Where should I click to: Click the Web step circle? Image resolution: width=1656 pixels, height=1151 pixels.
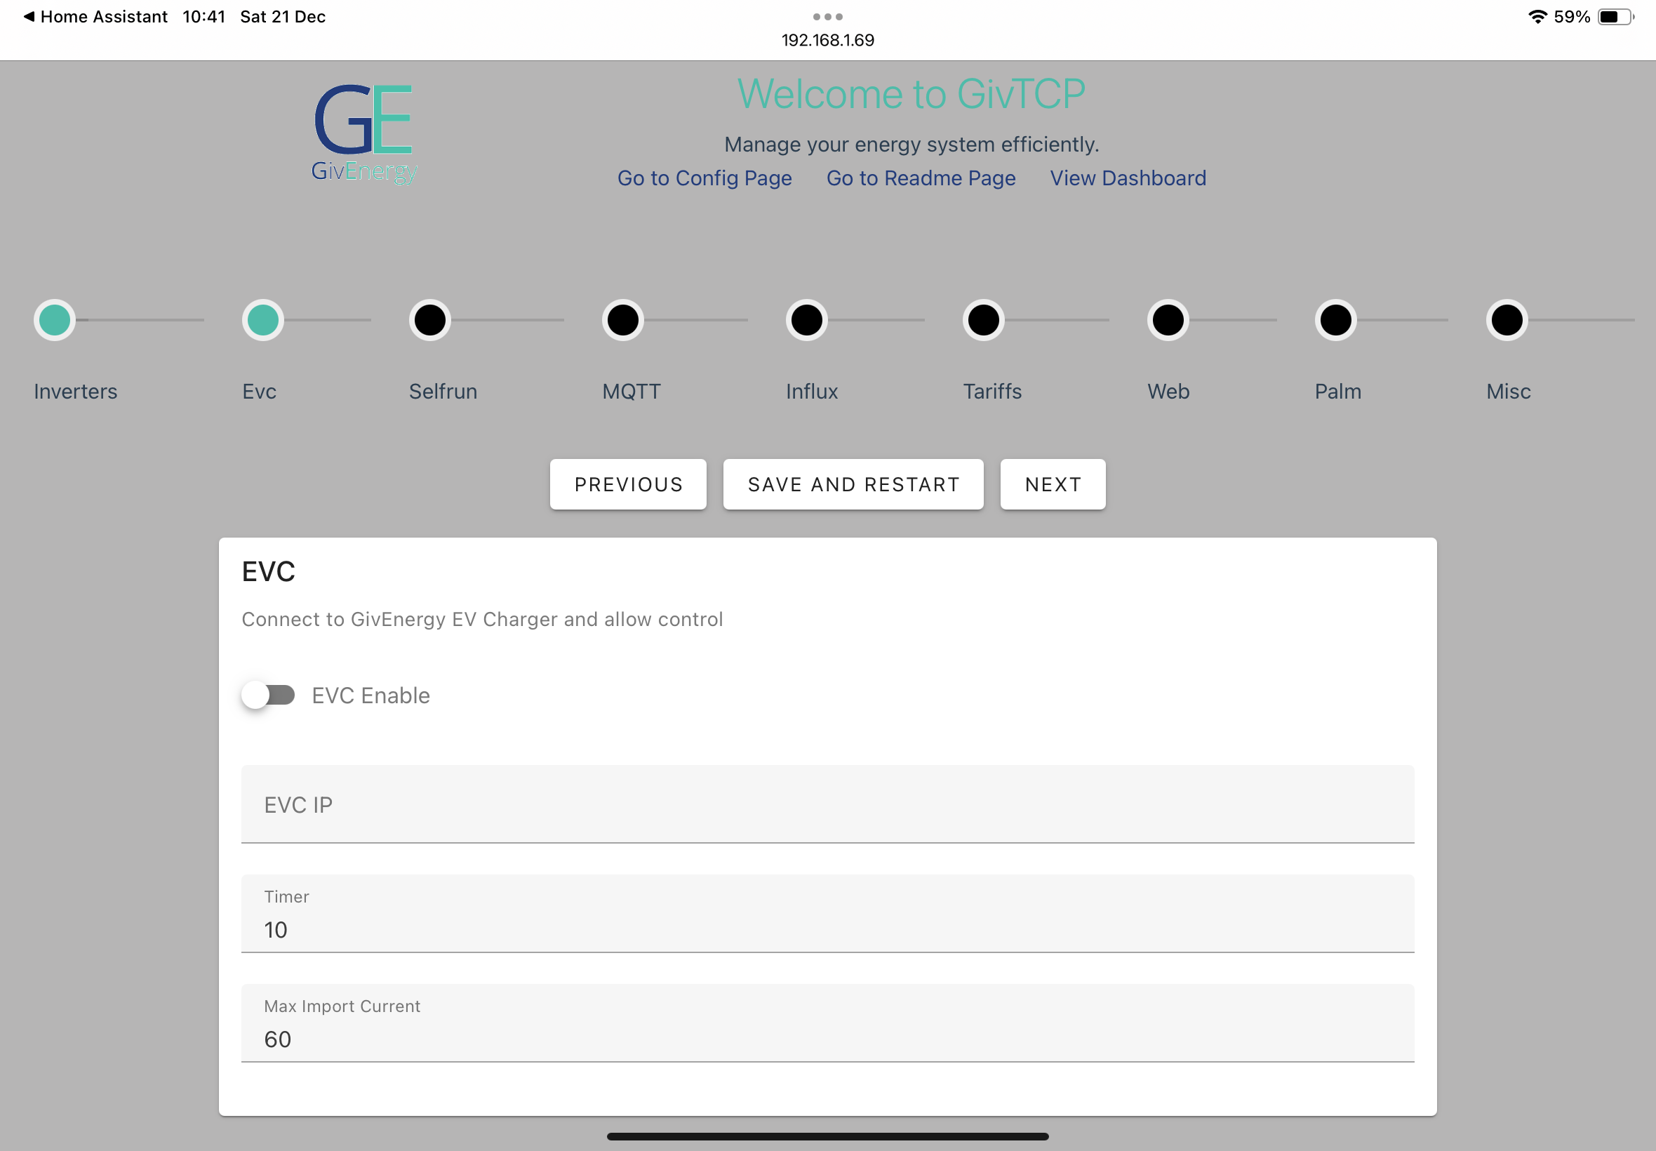1168,320
